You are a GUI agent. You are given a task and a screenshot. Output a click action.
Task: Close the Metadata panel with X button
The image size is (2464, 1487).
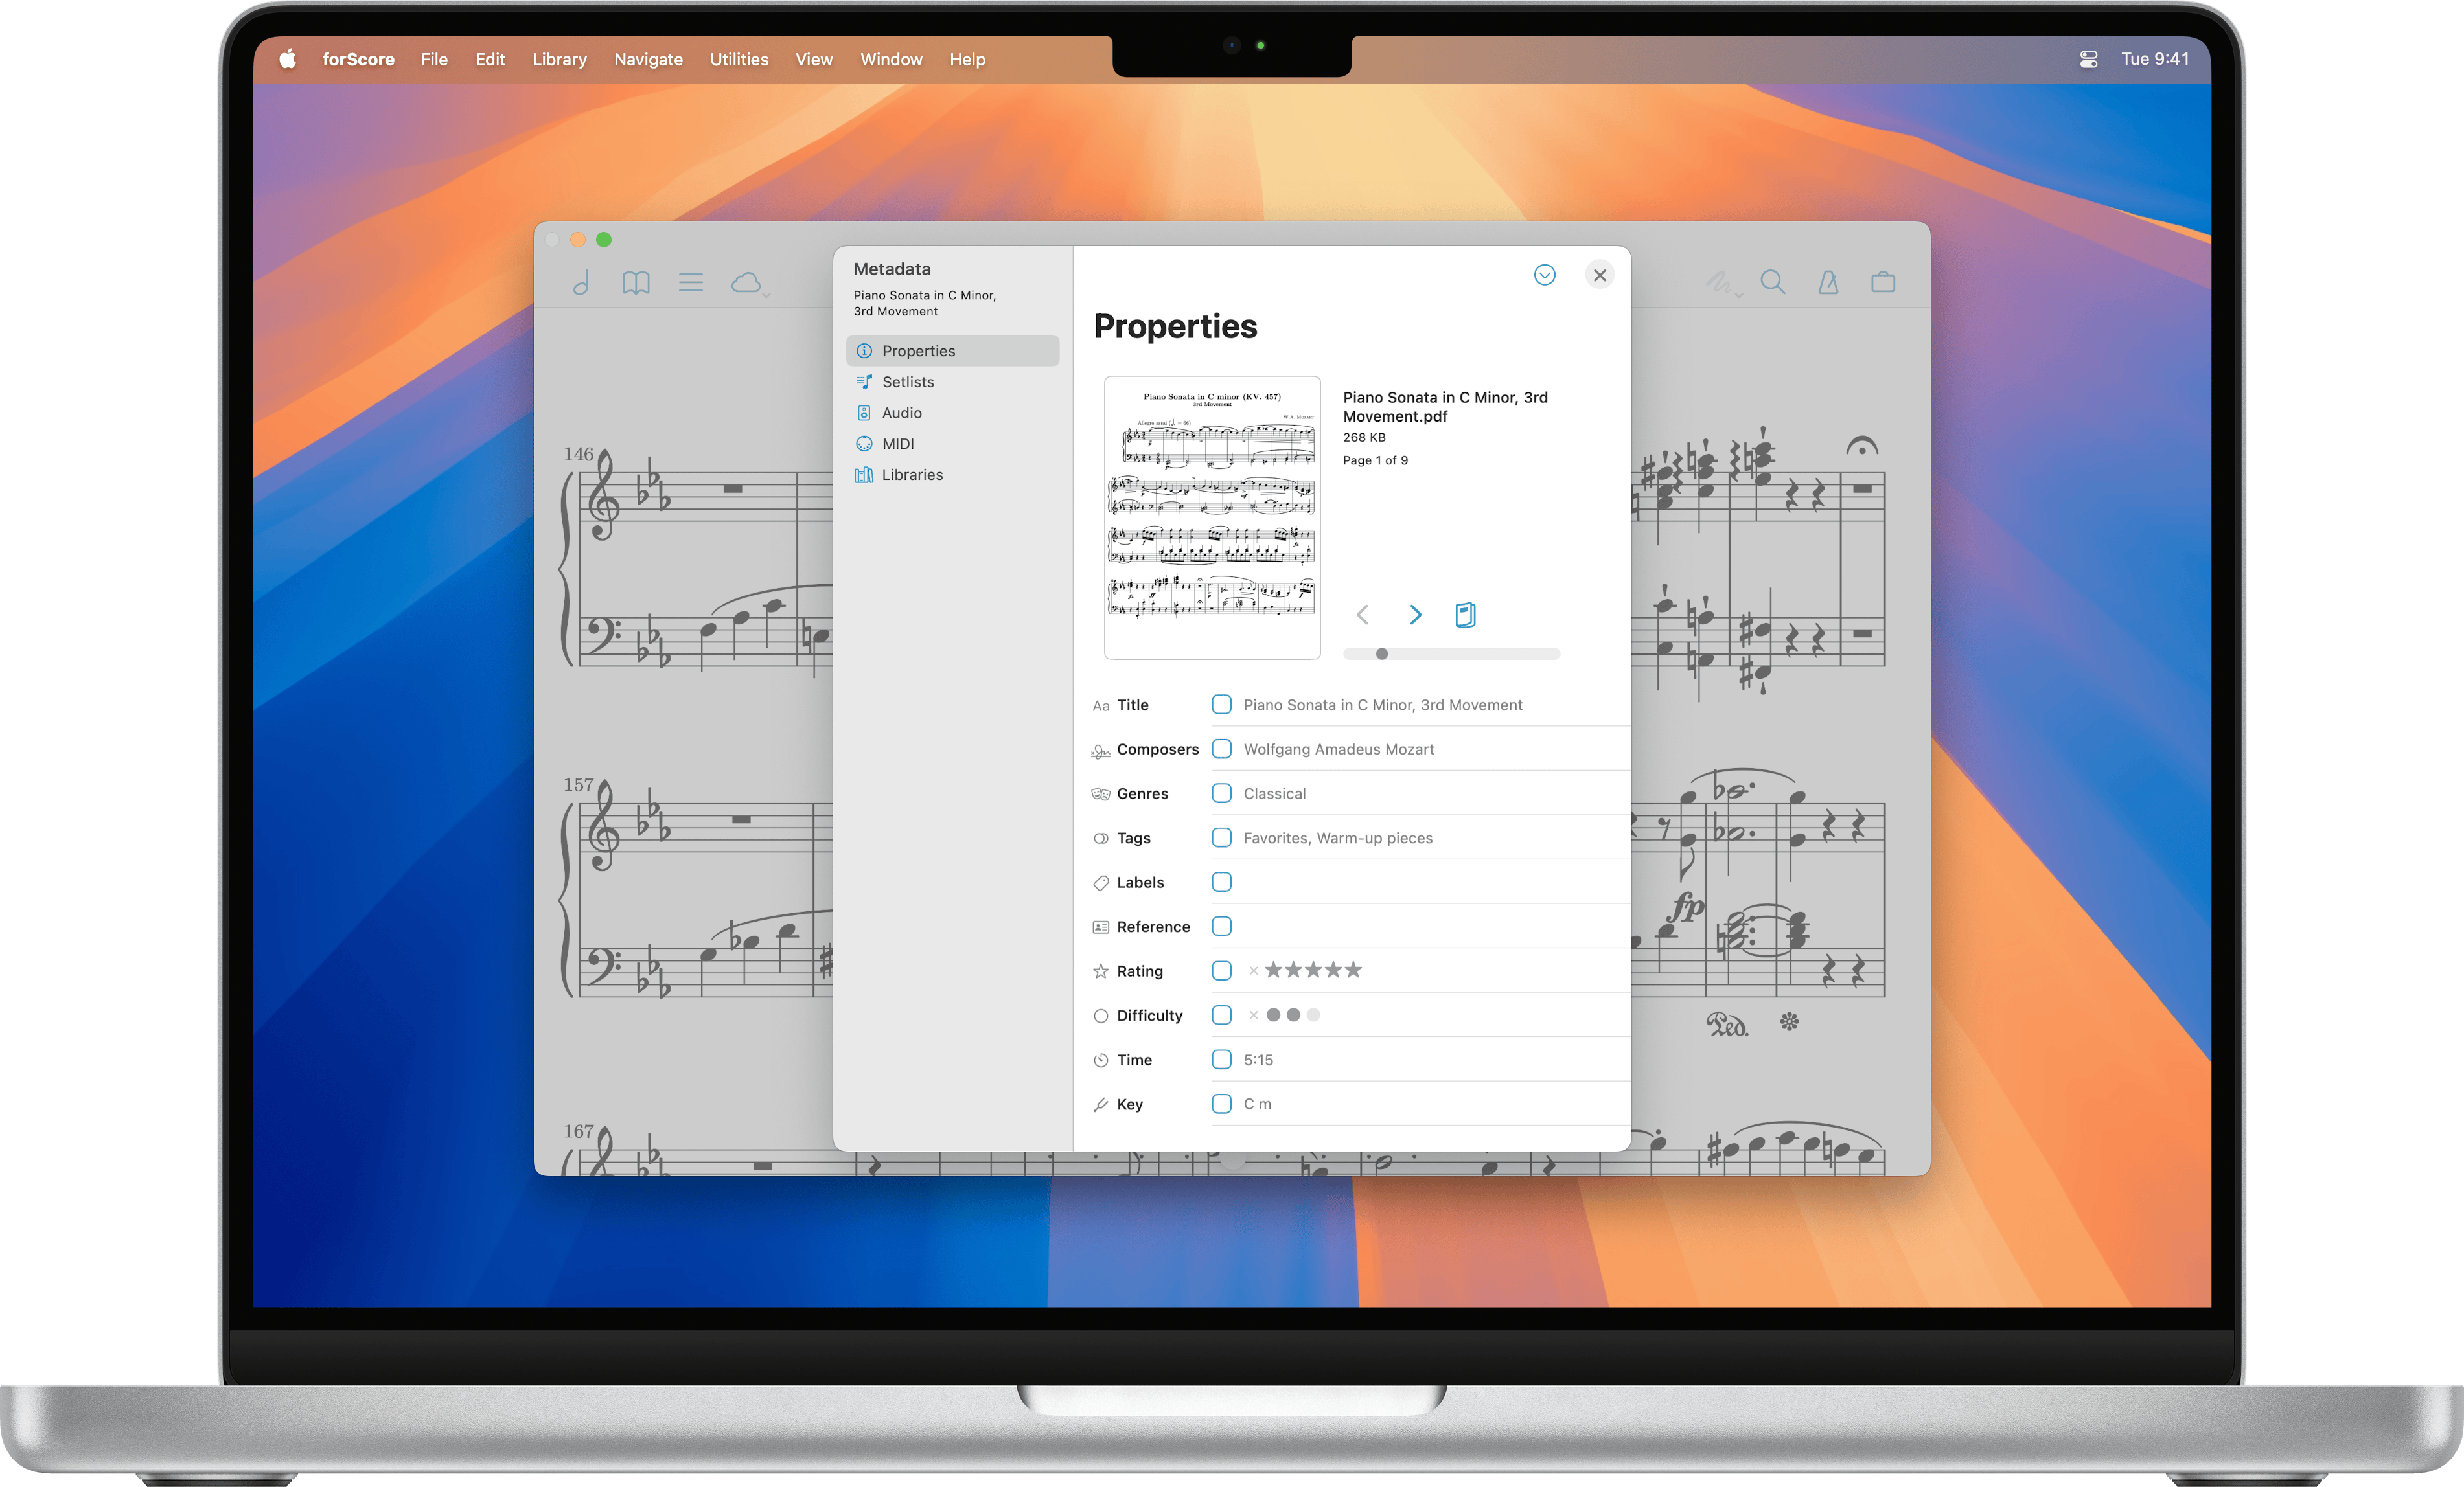(1599, 275)
